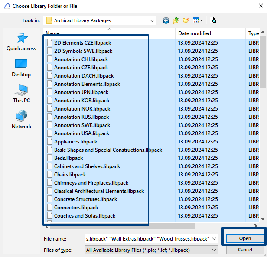Go to Desktop location in sidebar
This screenshot has width=267, height=257.
(21, 68)
